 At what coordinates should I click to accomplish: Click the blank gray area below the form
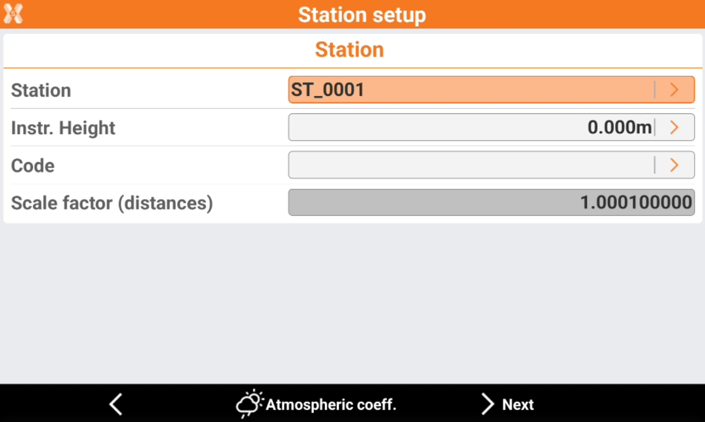point(352,301)
